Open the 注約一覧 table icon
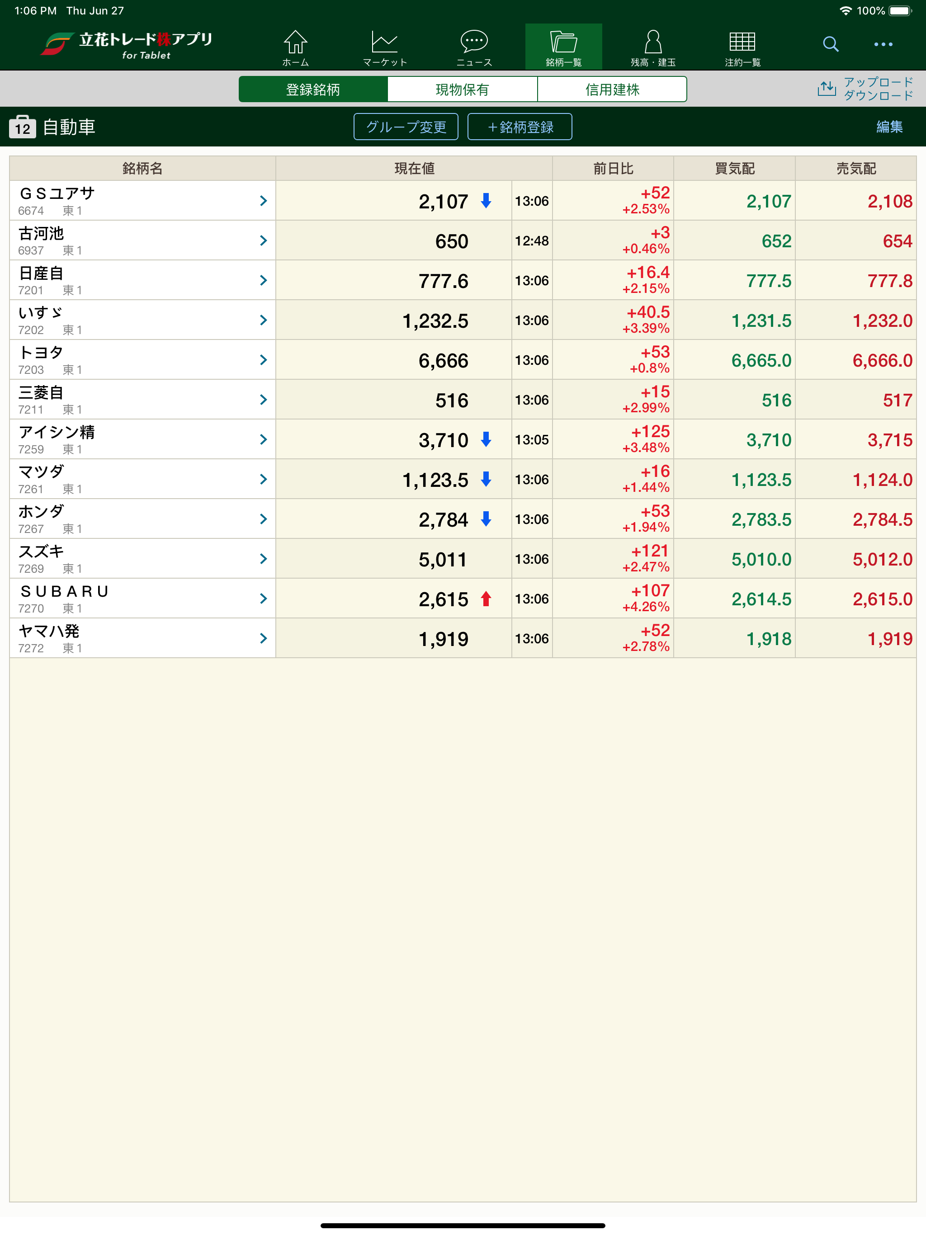This screenshot has height=1235, width=926. point(742,47)
